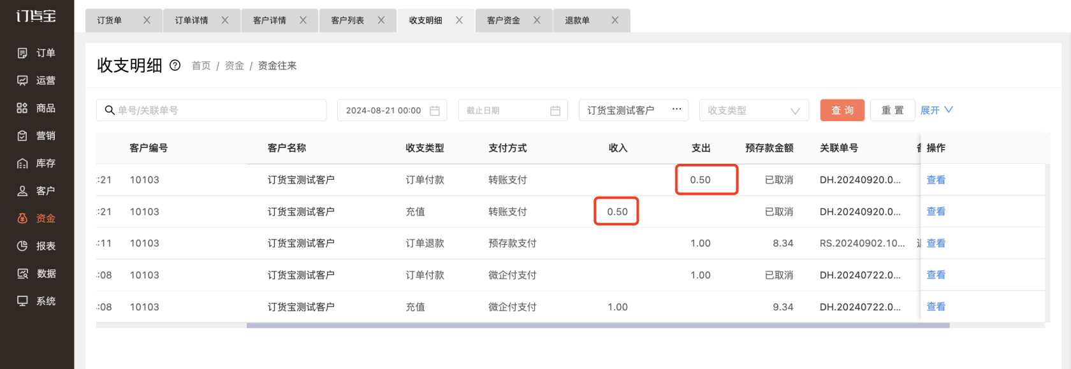The width and height of the screenshot is (1071, 369).
Task: Open the 报表 reports section
Action: click(36, 246)
